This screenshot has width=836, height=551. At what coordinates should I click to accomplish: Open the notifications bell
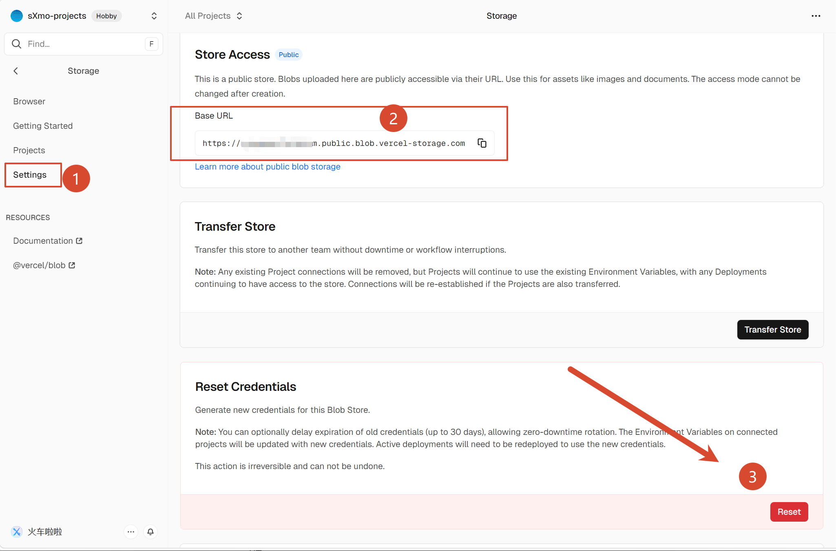[150, 532]
